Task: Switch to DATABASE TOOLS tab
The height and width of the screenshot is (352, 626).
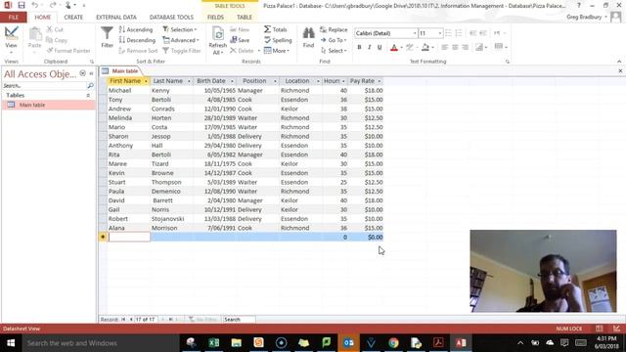Action: click(x=171, y=18)
